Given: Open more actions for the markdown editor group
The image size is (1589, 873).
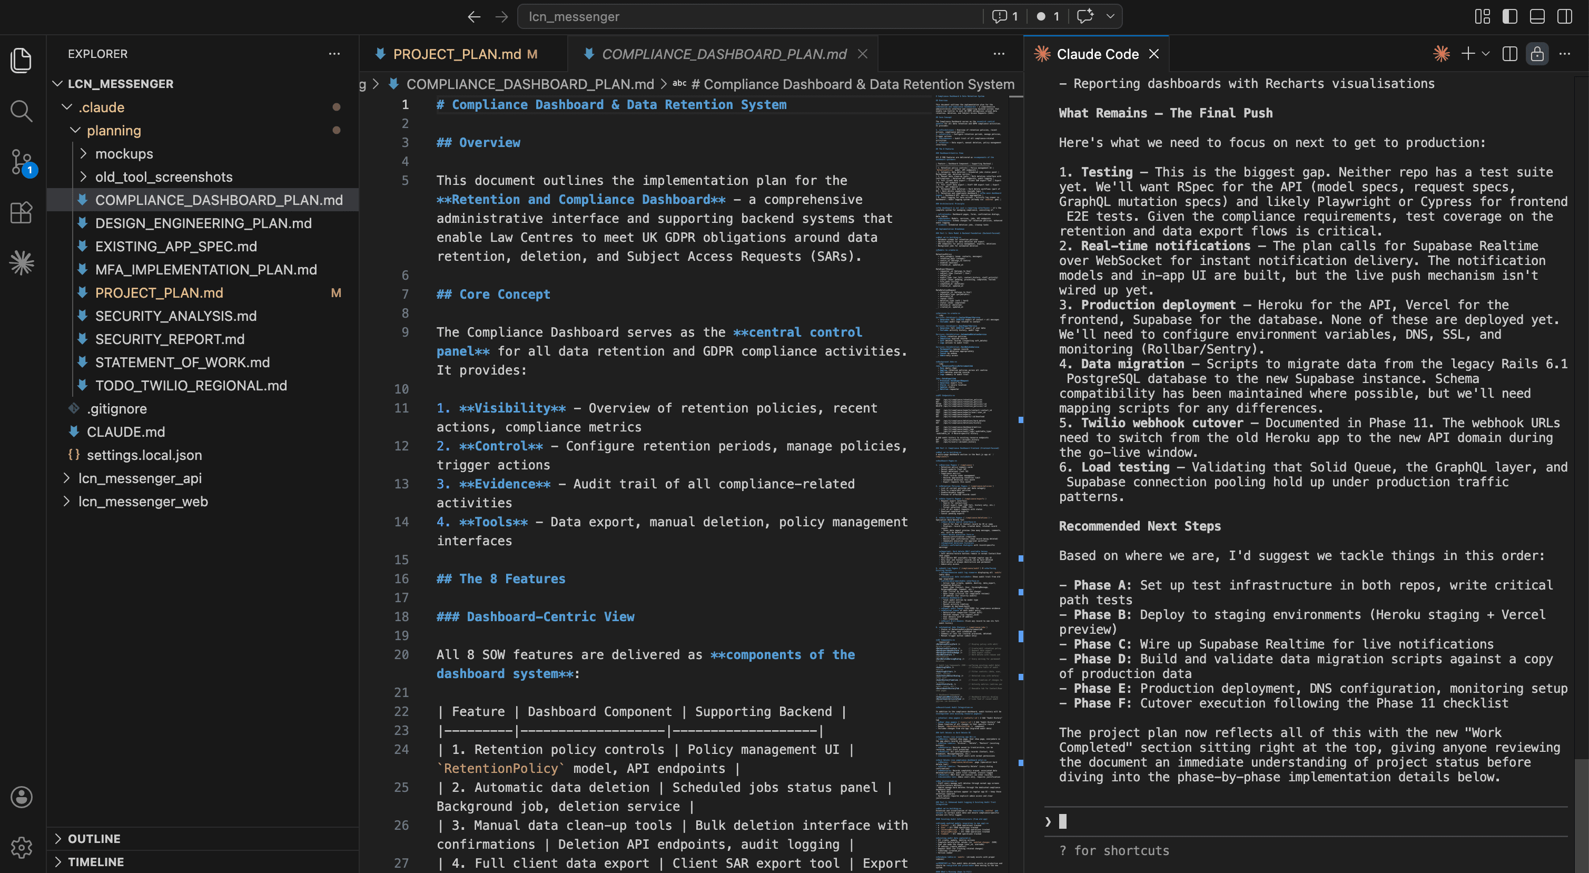Looking at the screenshot, I should (999, 54).
